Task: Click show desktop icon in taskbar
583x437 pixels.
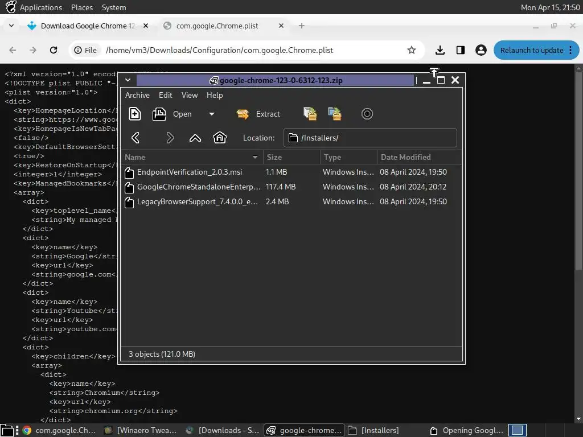Action: point(7,430)
